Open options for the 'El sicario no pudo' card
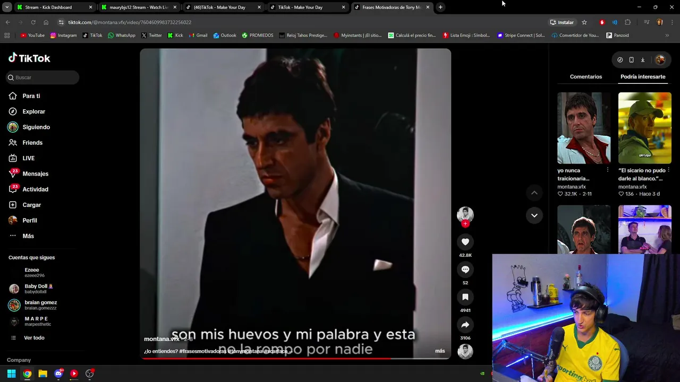Screen dimensions: 680x382 (x=668, y=170)
